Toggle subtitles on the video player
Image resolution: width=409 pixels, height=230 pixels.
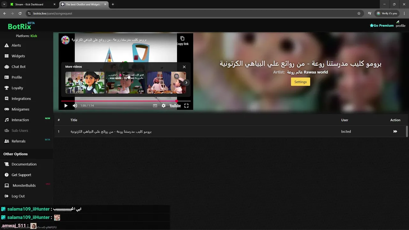pyautogui.click(x=155, y=106)
